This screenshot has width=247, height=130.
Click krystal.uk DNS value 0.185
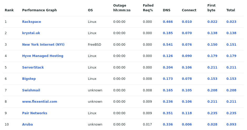tap(168, 33)
